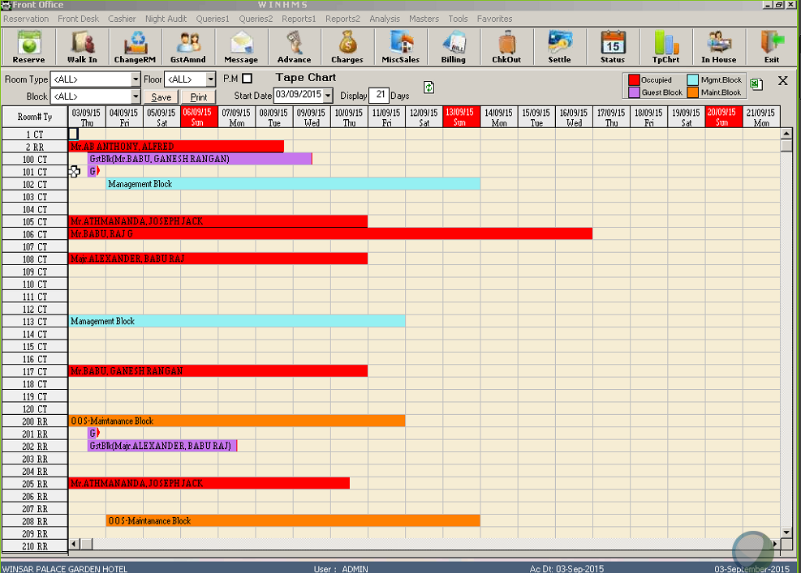Screen dimensions: 801x573
Task: Click the Save button
Action: pyautogui.click(x=161, y=97)
